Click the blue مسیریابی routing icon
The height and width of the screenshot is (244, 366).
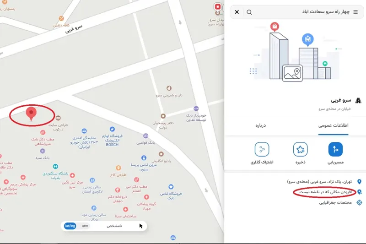click(335, 149)
